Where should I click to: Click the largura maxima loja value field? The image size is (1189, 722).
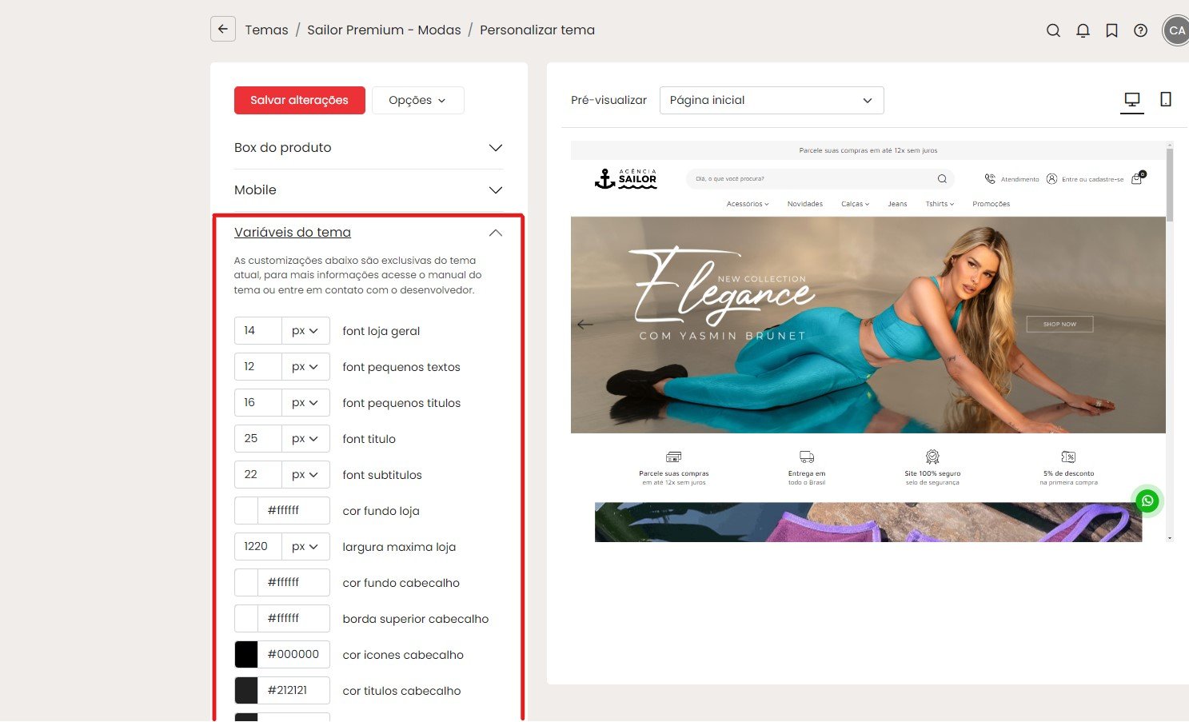pyautogui.click(x=258, y=547)
